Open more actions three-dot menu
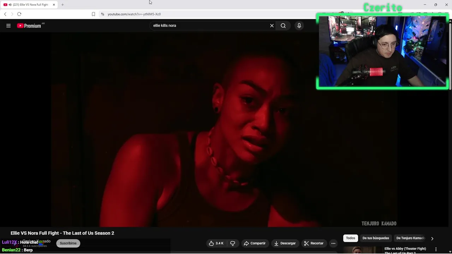The height and width of the screenshot is (254, 452). pyautogui.click(x=333, y=243)
